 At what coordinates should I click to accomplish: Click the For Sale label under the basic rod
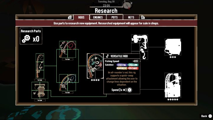tap(40, 80)
